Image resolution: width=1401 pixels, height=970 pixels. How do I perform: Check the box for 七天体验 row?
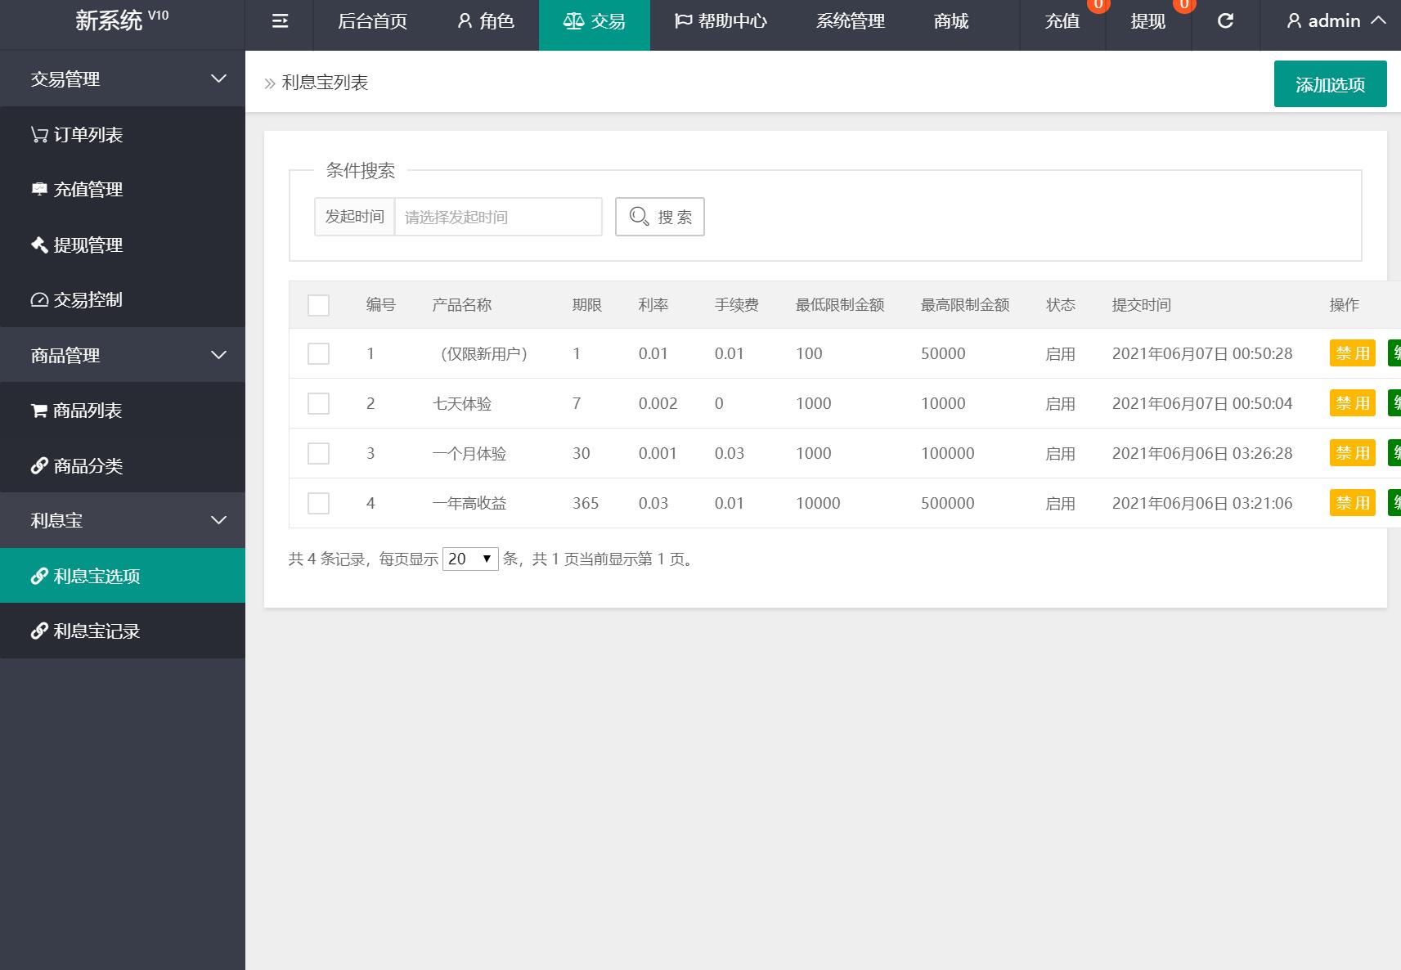(318, 403)
